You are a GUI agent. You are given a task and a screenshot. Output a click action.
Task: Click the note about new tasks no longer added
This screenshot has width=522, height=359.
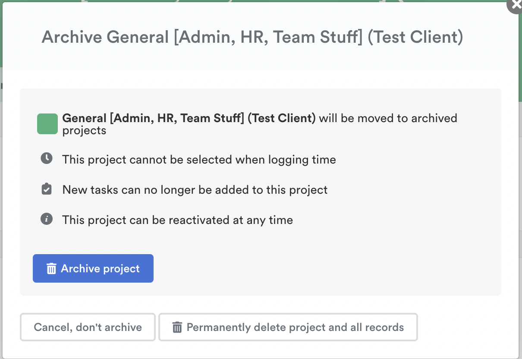pos(195,189)
